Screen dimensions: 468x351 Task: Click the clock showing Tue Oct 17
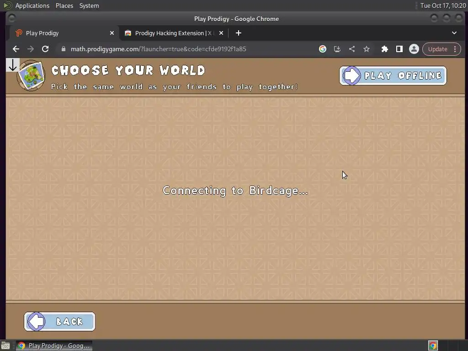coord(443,5)
